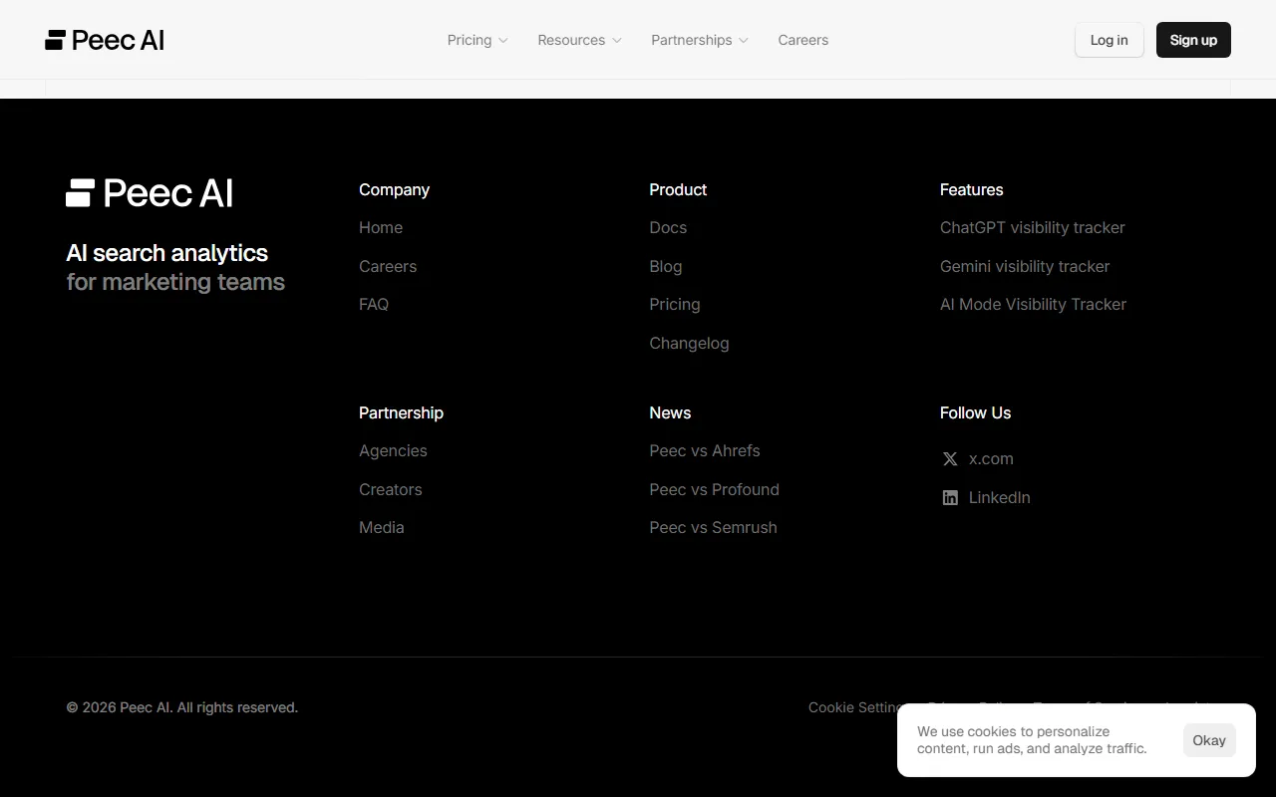1276x797 pixels.
Task: Open the Docs link under Product
Action: click(x=667, y=228)
